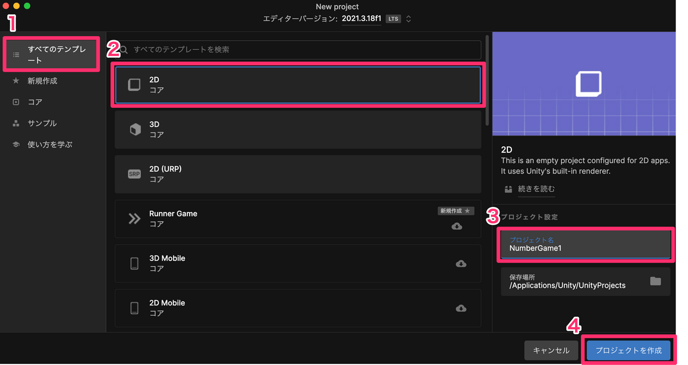
Task: Choose the 2D Mobile template
Action: click(298, 308)
